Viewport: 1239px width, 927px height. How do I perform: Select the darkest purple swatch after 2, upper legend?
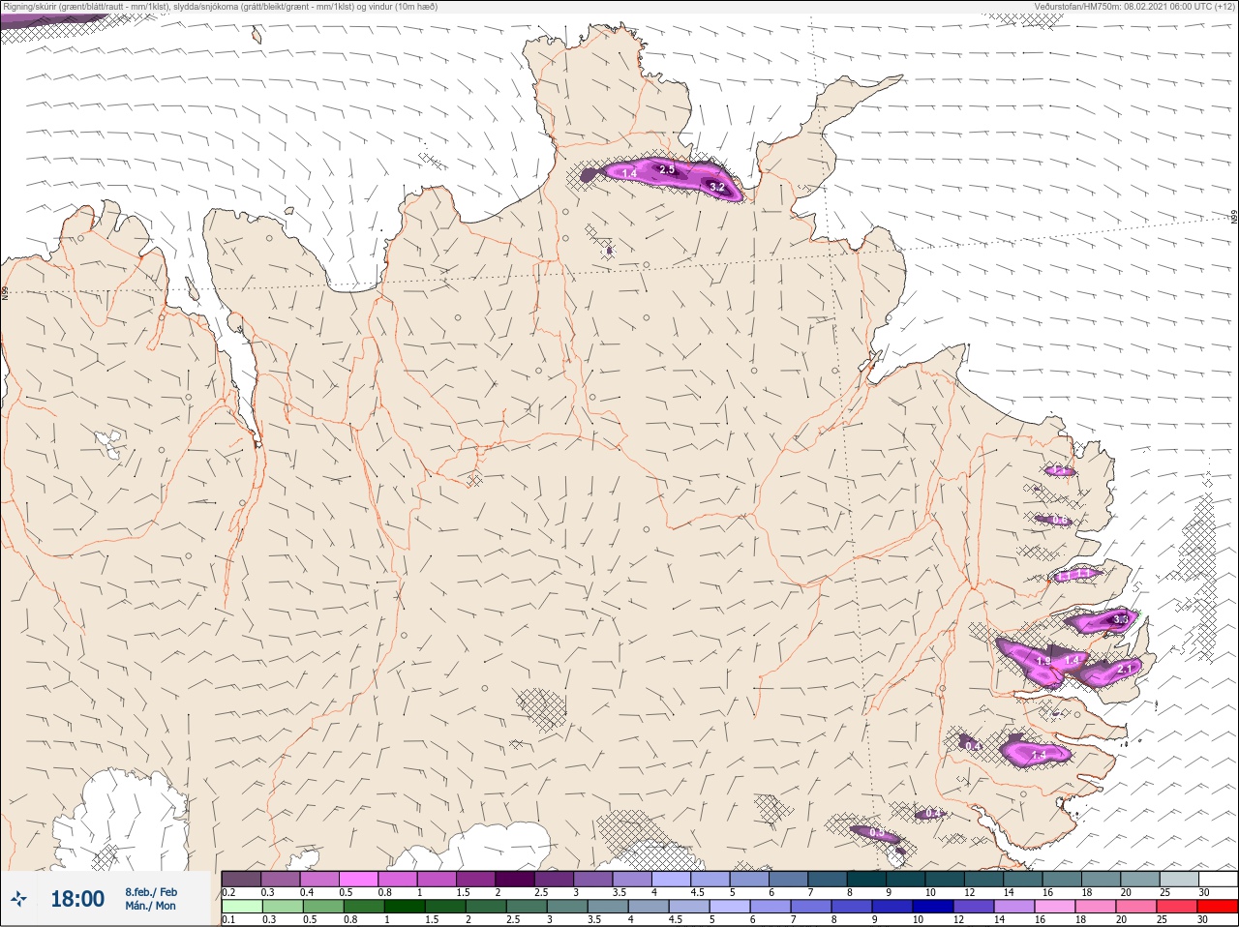(x=516, y=879)
